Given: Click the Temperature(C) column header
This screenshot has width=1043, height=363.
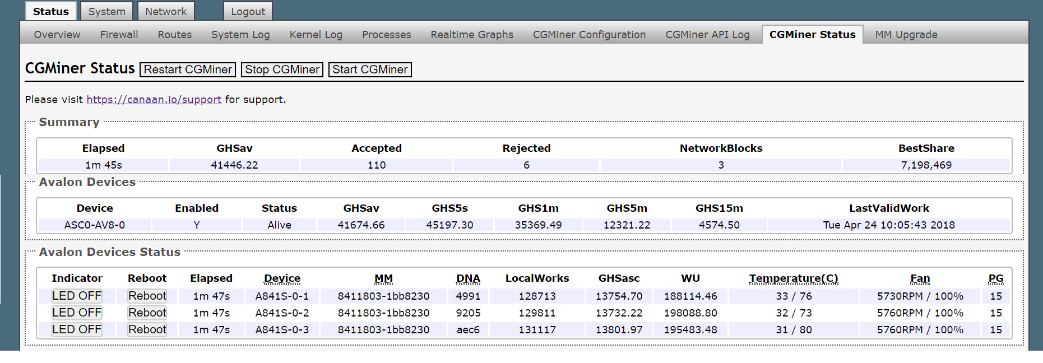Looking at the screenshot, I should pos(794,278).
